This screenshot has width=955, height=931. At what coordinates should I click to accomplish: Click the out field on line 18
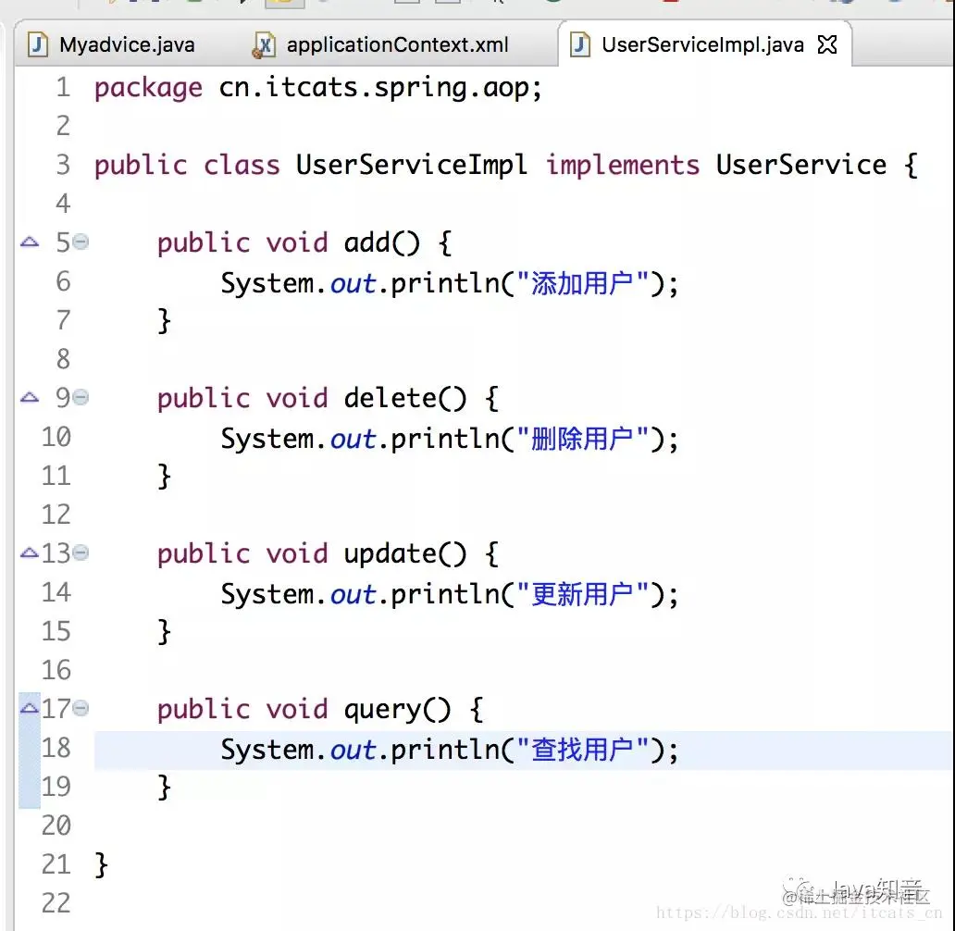coord(353,750)
